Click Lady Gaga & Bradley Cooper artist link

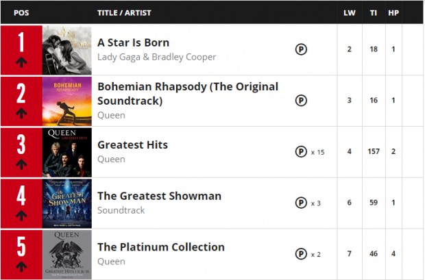[x=156, y=57]
